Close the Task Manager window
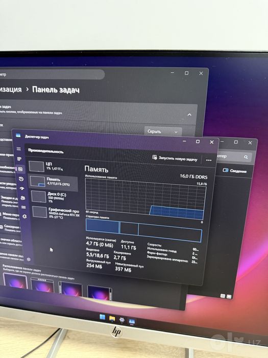The width and height of the screenshot is (268, 358). click(212, 142)
